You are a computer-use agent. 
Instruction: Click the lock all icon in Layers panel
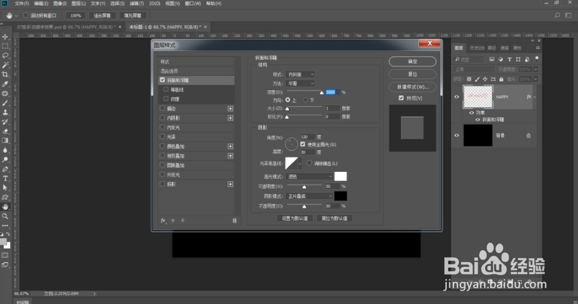[501, 79]
